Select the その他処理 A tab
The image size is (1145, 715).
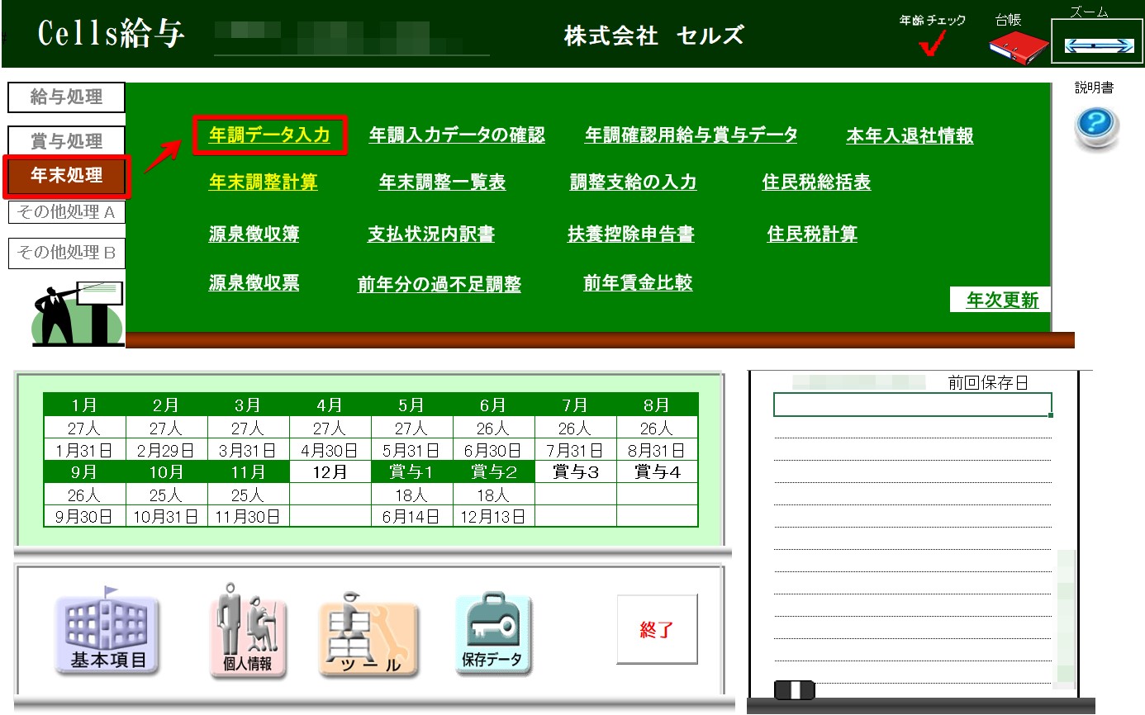point(66,213)
